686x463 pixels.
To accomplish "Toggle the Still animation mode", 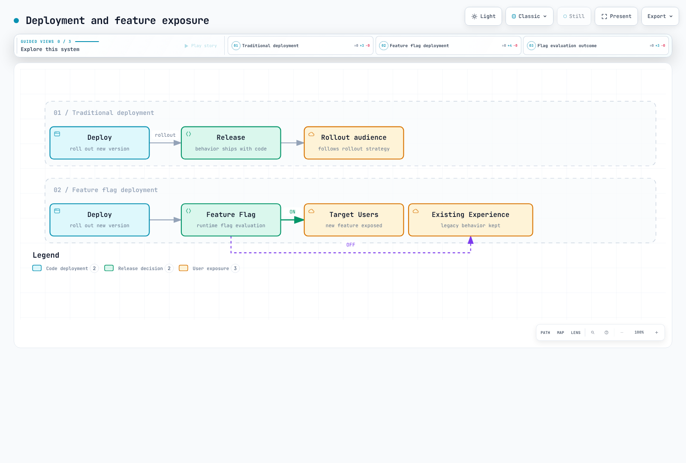I will click(x=574, y=16).
